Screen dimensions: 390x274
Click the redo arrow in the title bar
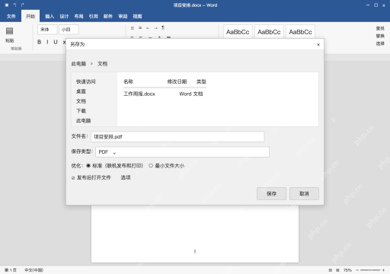tap(23, 5)
